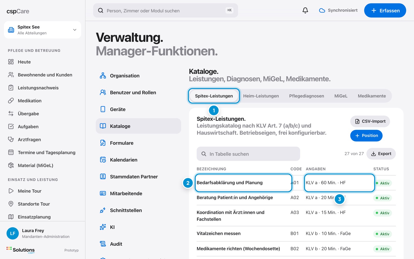Click Beratung Patient:in und Angehörige entry
Screen dimensions: 414x259
pyautogui.click(x=235, y=198)
